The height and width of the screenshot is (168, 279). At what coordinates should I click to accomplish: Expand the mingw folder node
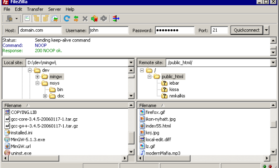37,77
